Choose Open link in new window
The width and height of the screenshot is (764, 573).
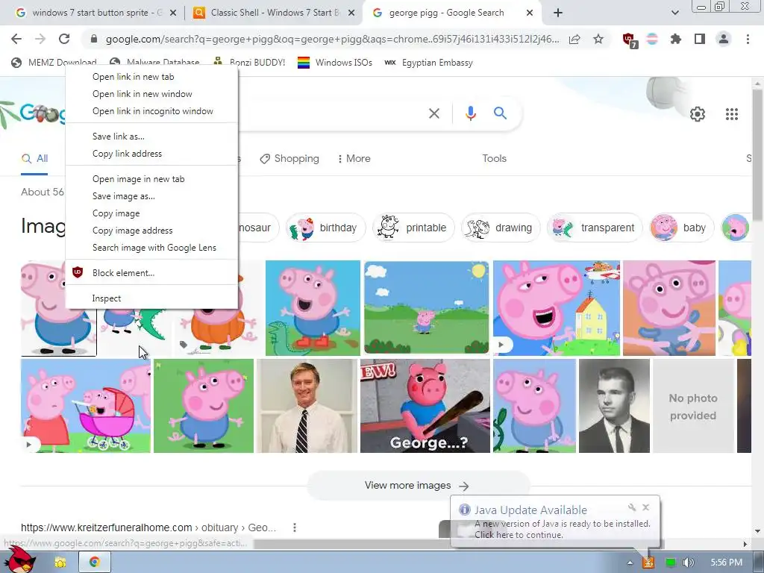151,93
